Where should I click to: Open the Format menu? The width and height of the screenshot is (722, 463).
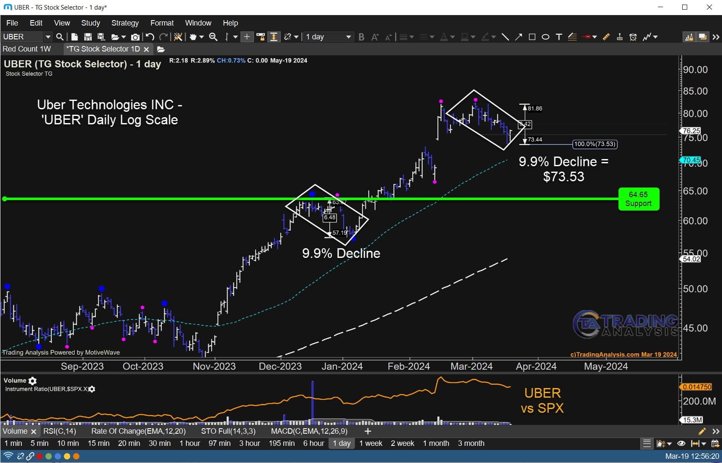[162, 23]
